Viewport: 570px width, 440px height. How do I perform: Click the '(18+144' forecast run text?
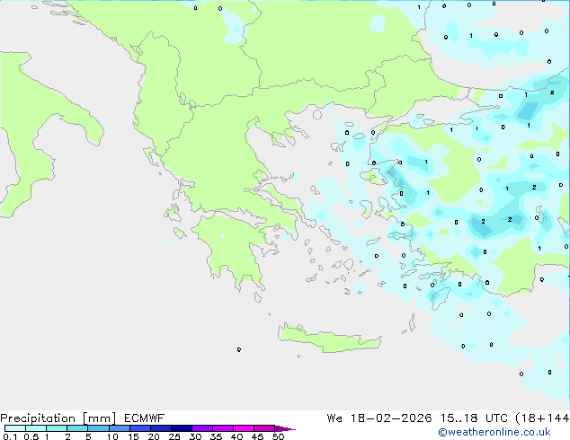pos(542,418)
